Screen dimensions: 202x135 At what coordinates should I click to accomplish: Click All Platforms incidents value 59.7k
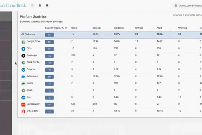117,34
